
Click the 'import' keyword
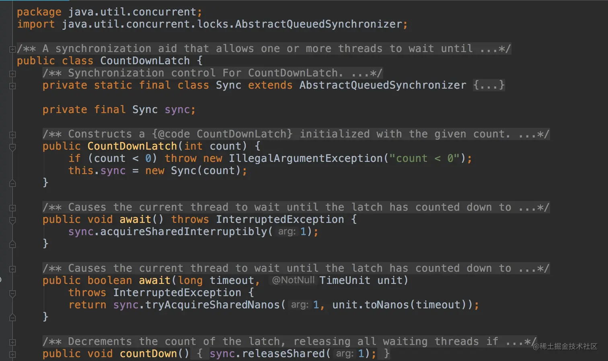coord(36,24)
